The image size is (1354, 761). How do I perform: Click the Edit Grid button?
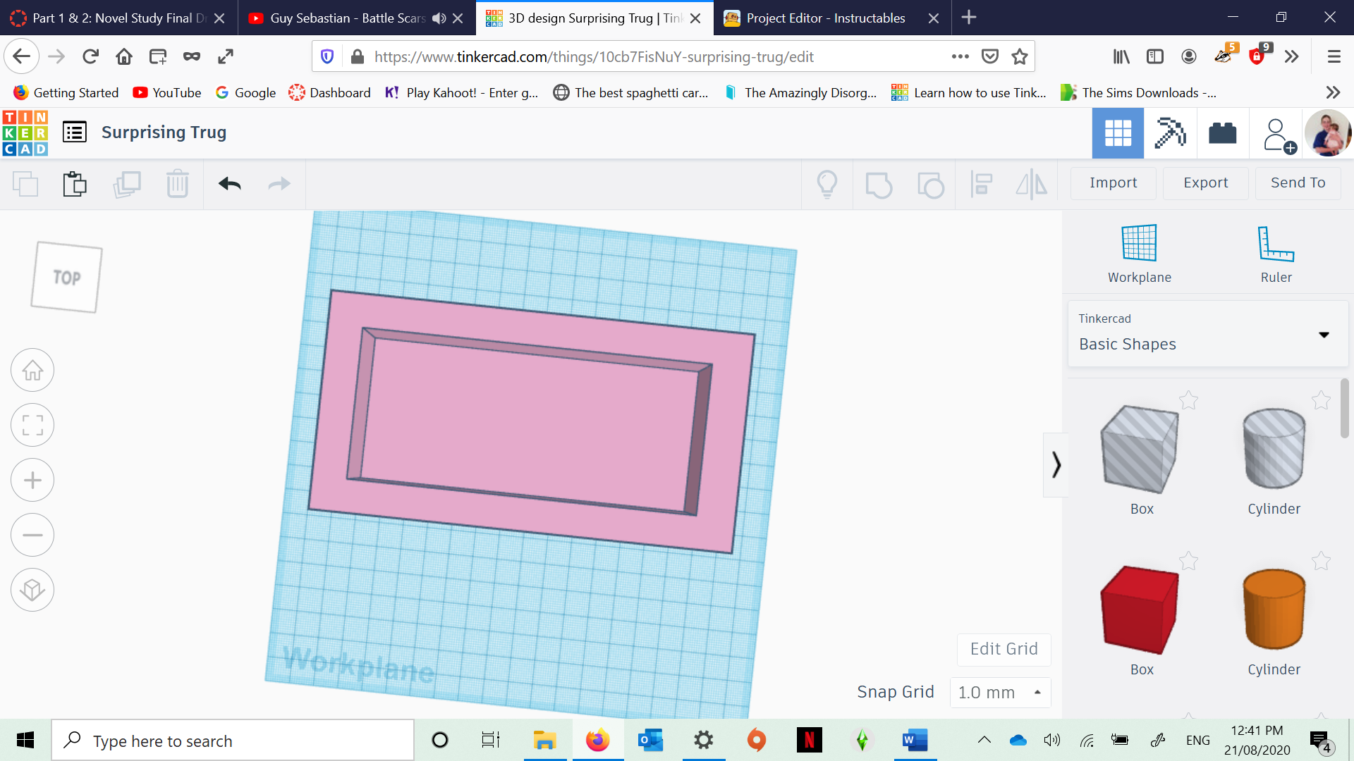(x=1004, y=649)
